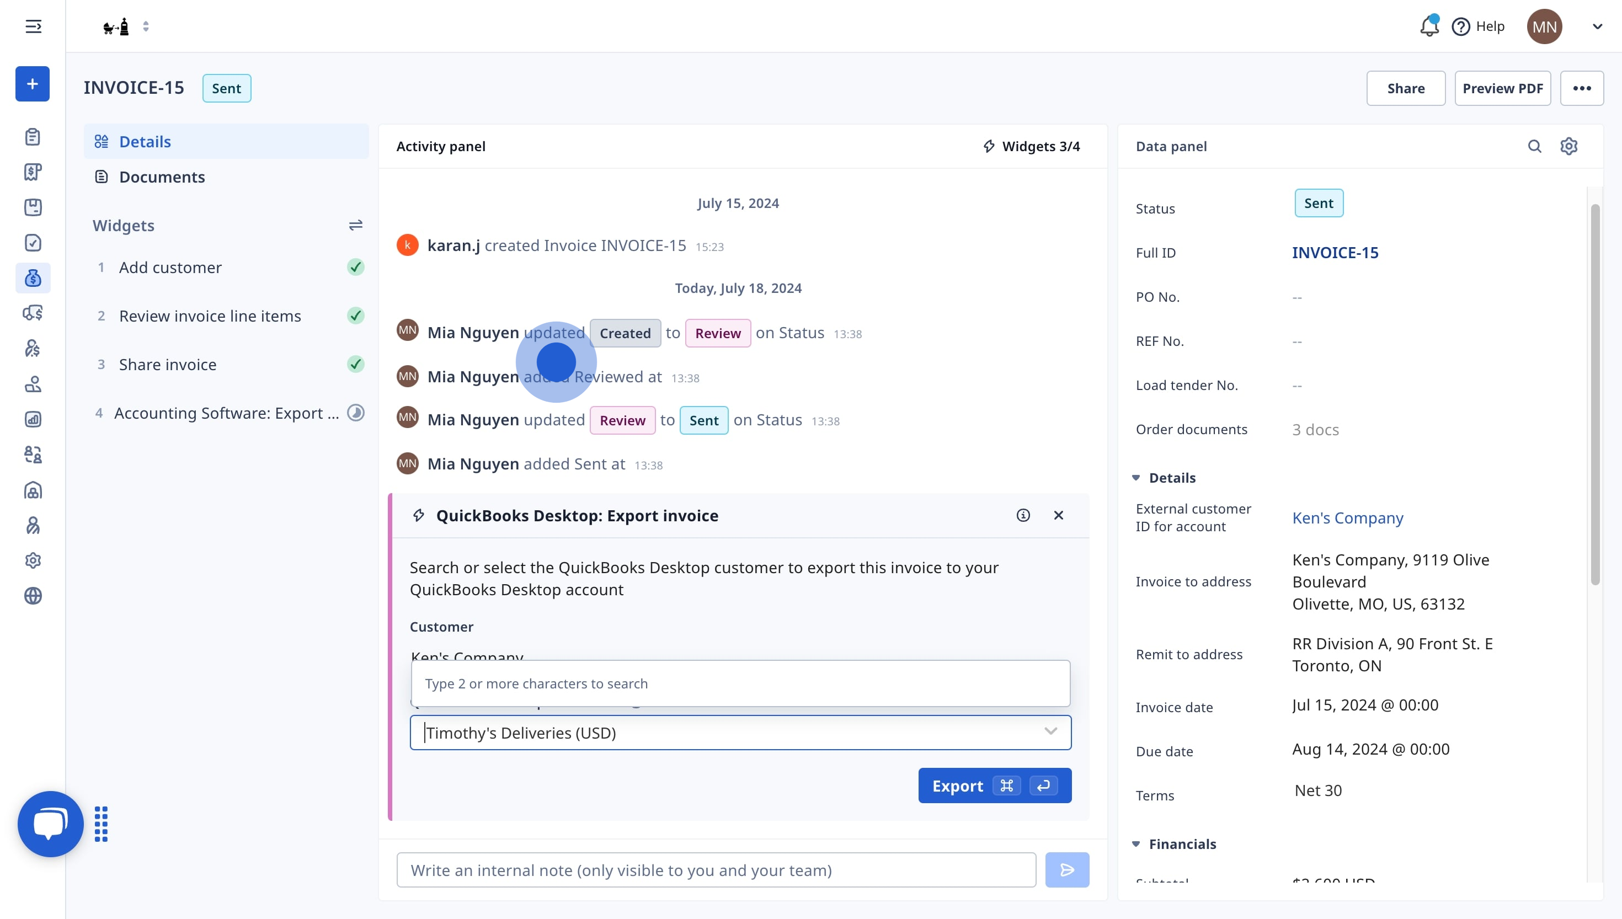The height and width of the screenshot is (919, 1622).
Task: Click the Data panel vertical scrollbar
Action: coord(1595,394)
